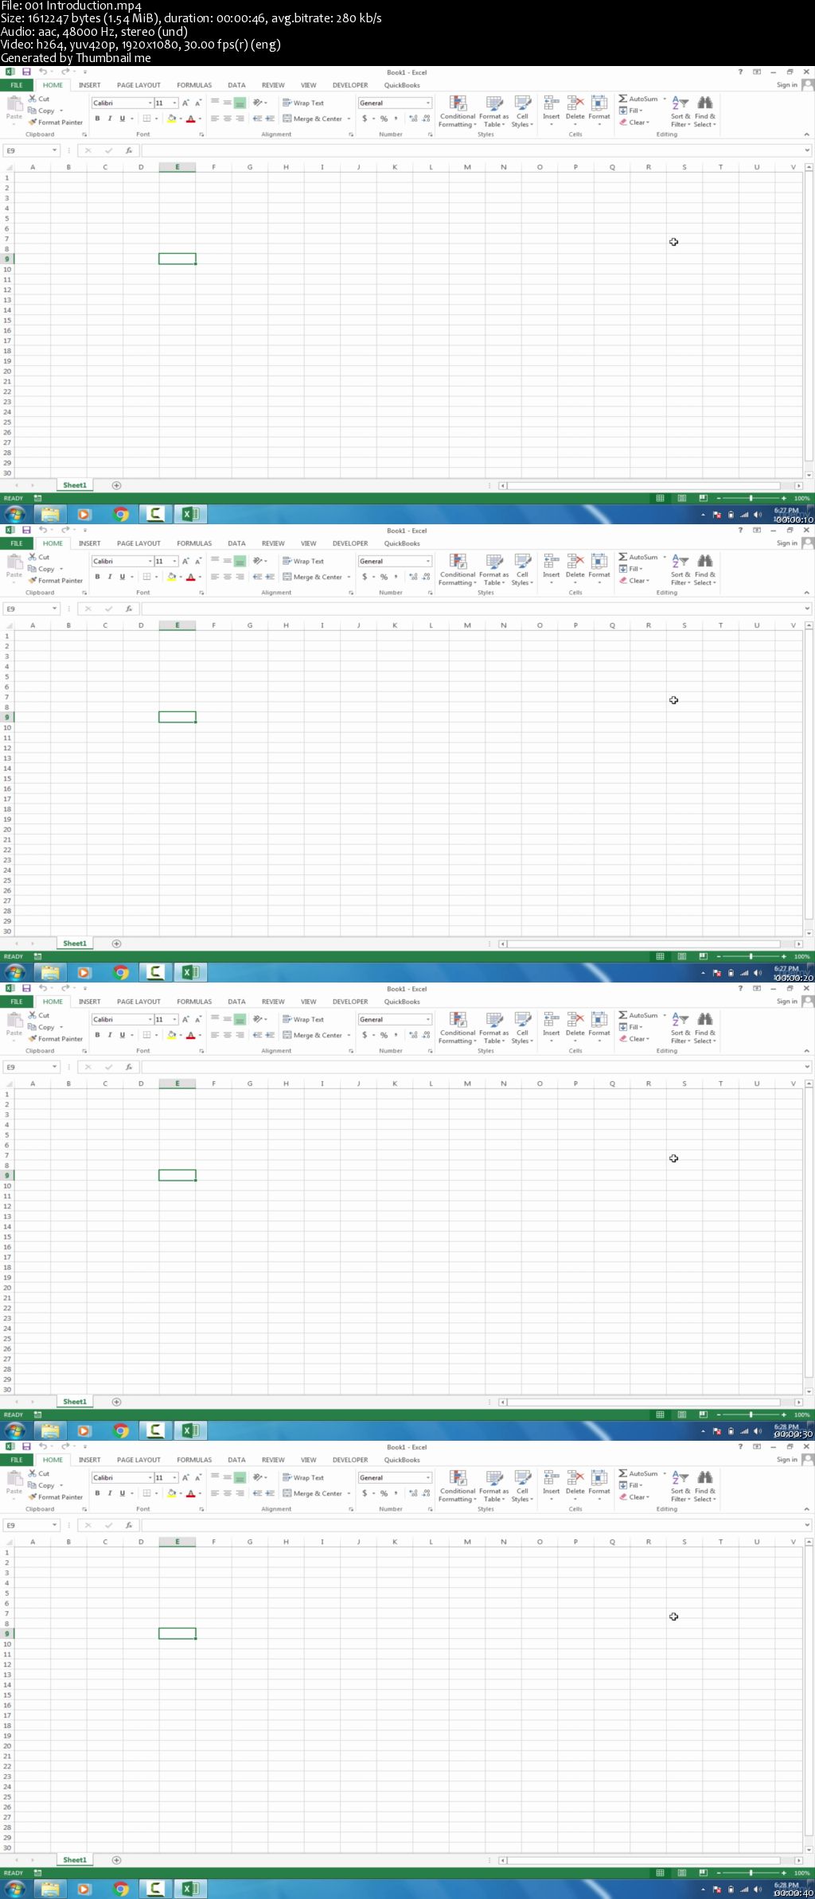
Task: Click Wrap Text in the 00:00:30 frame
Action: pyautogui.click(x=303, y=1019)
